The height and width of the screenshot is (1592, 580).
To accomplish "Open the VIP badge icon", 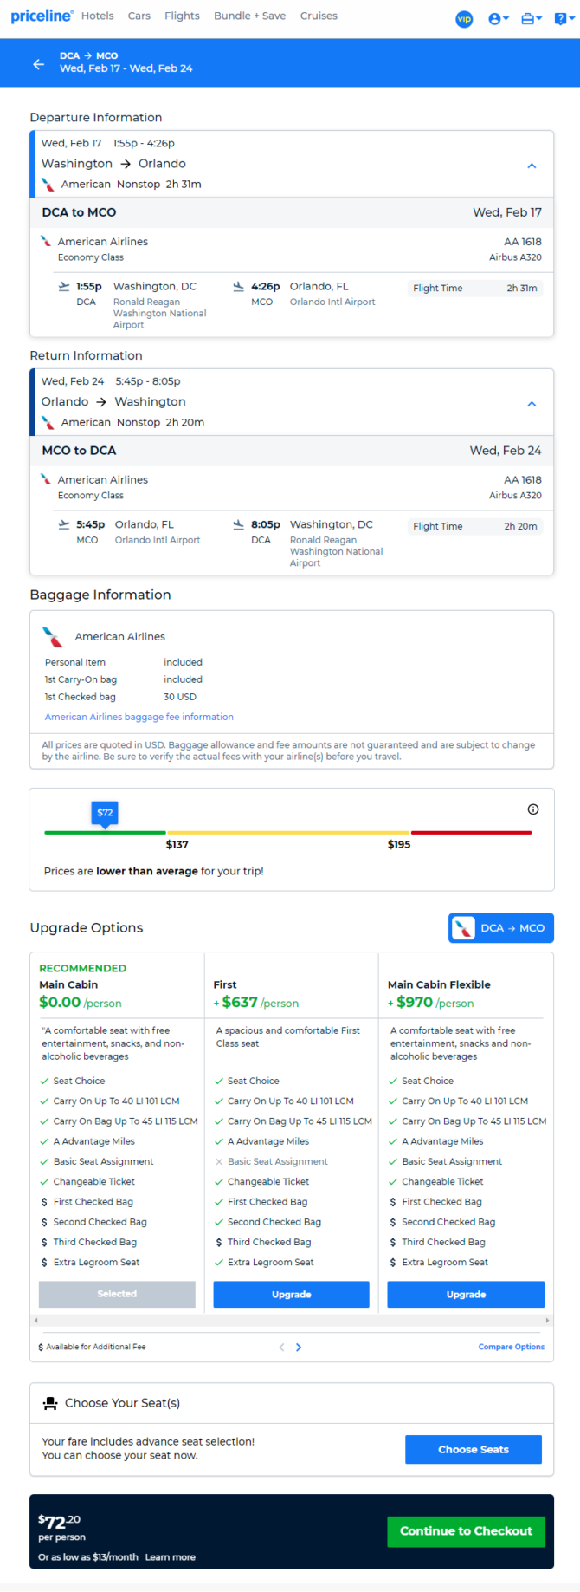I will [x=464, y=18].
